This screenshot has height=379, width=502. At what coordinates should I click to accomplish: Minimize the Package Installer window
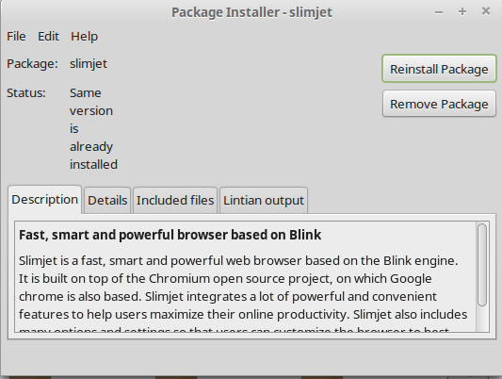click(439, 12)
